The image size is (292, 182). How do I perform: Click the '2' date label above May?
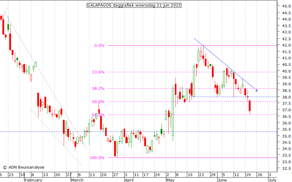(168, 175)
